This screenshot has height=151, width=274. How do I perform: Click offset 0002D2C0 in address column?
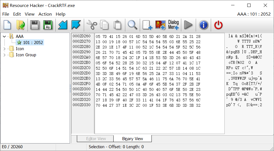click(x=82, y=68)
